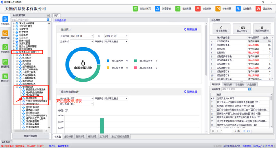The width and height of the screenshot is (276, 148).
Task: Select 删改单报表 tree item
Action: tap(31, 98)
